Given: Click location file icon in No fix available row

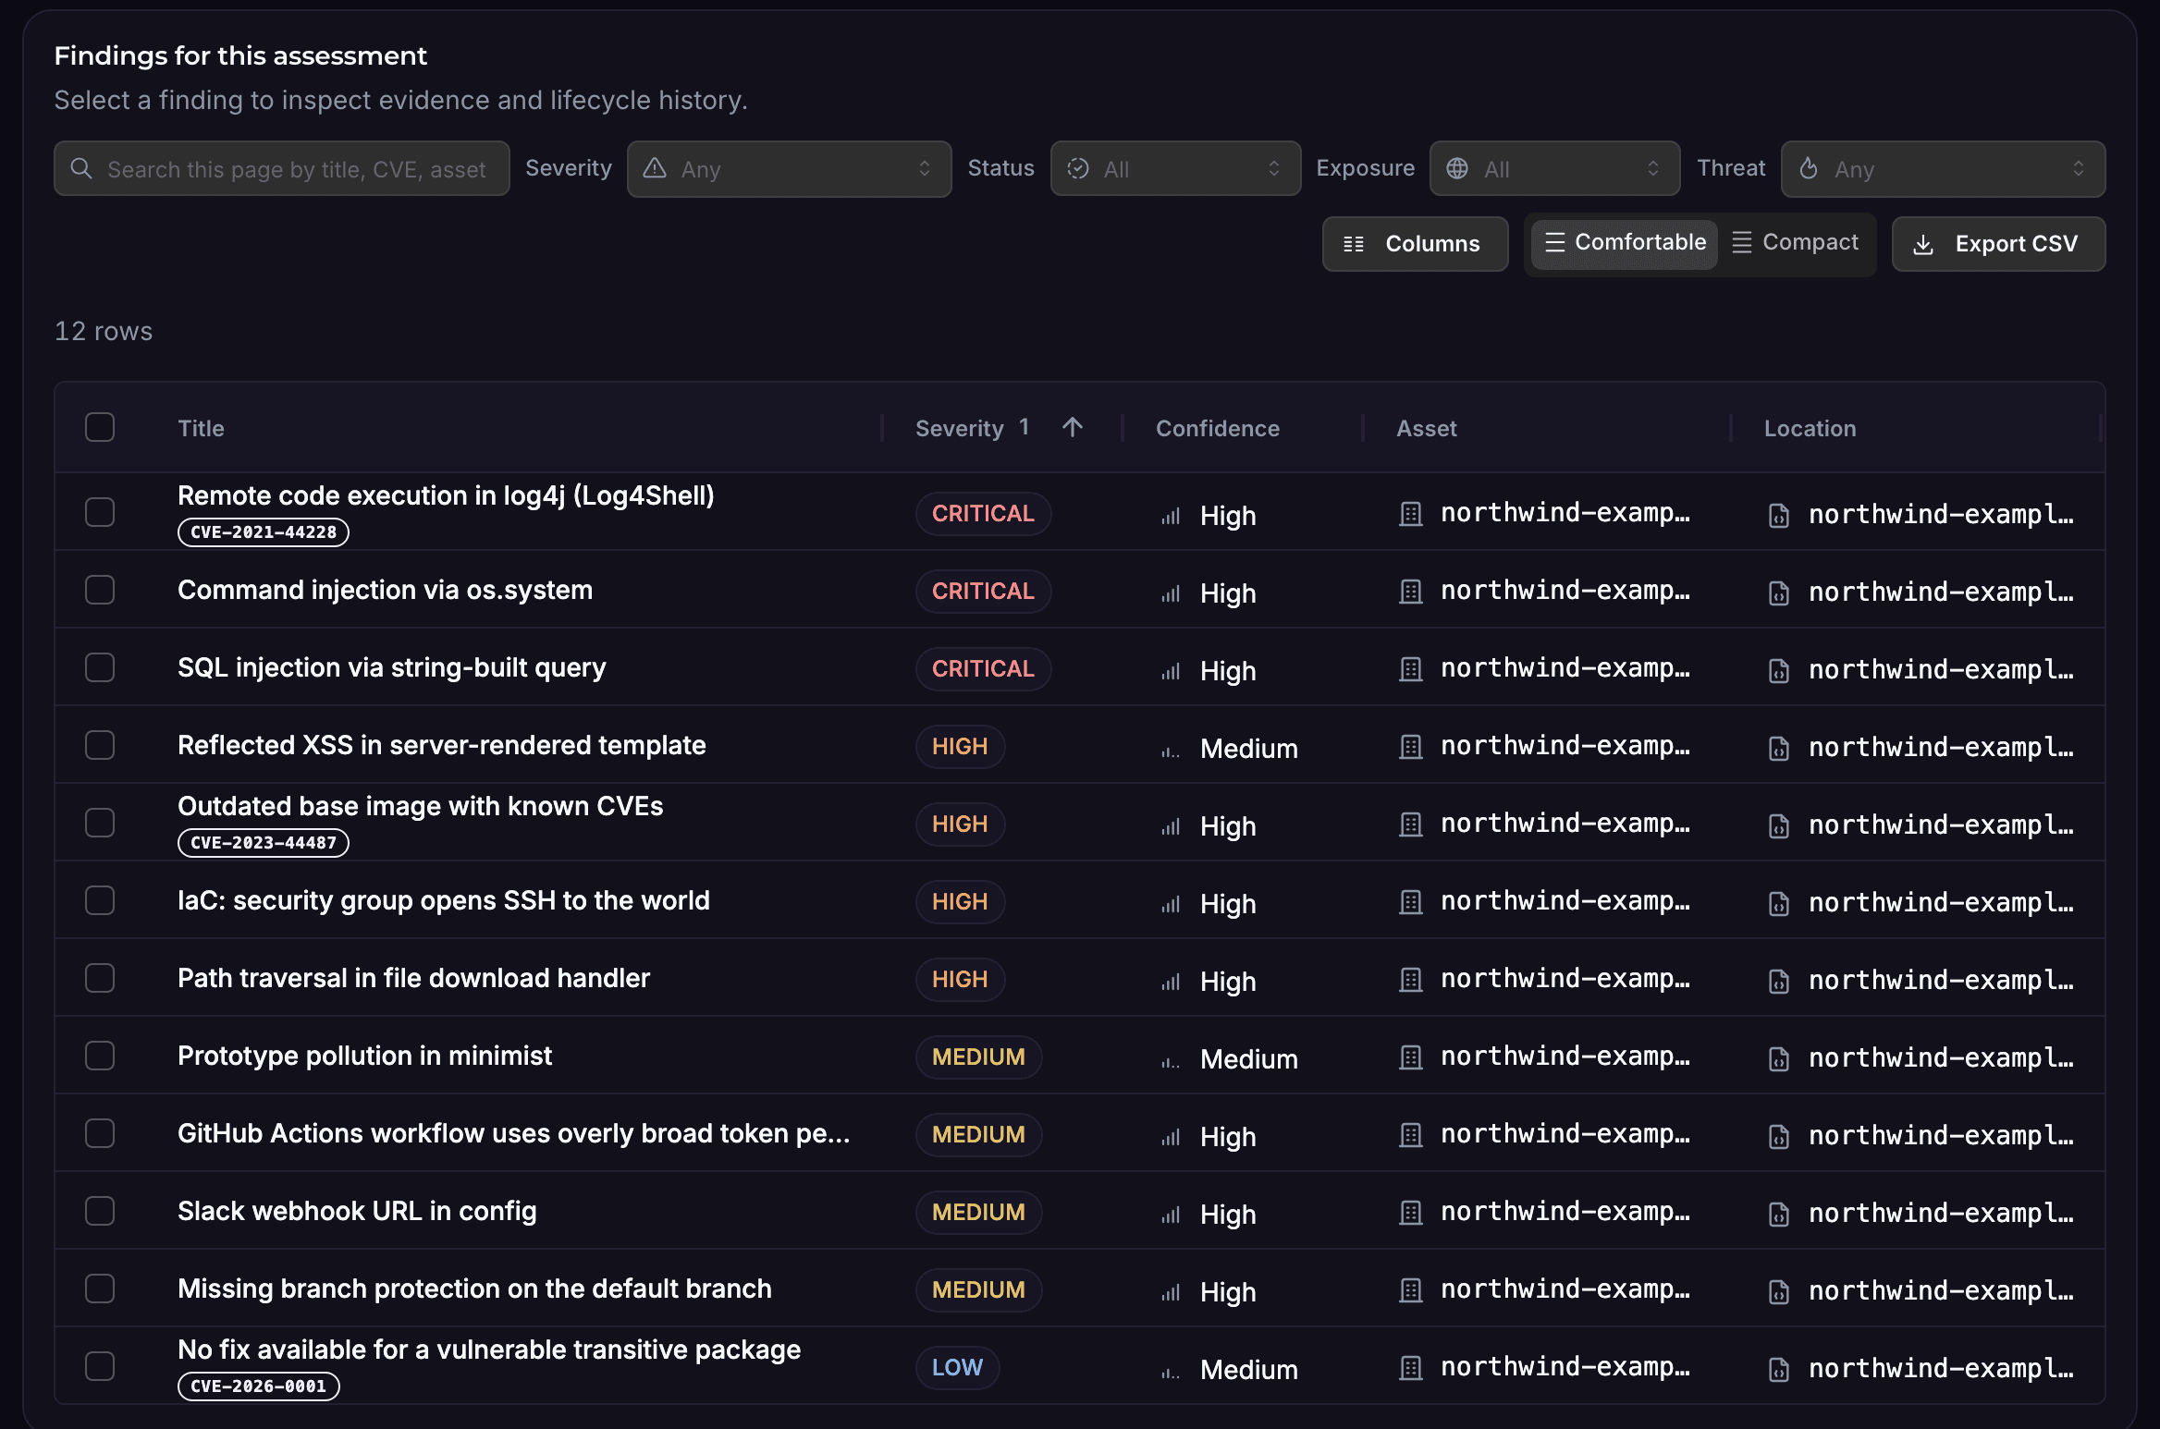Looking at the screenshot, I should pyautogui.click(x=1779, y=1370).
